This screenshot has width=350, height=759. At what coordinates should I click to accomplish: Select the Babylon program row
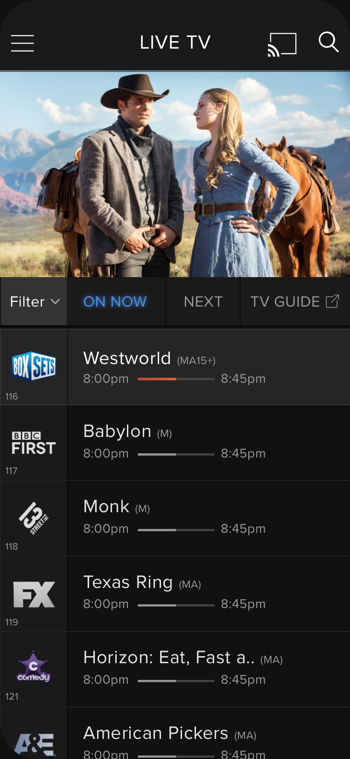click(209, 443)
